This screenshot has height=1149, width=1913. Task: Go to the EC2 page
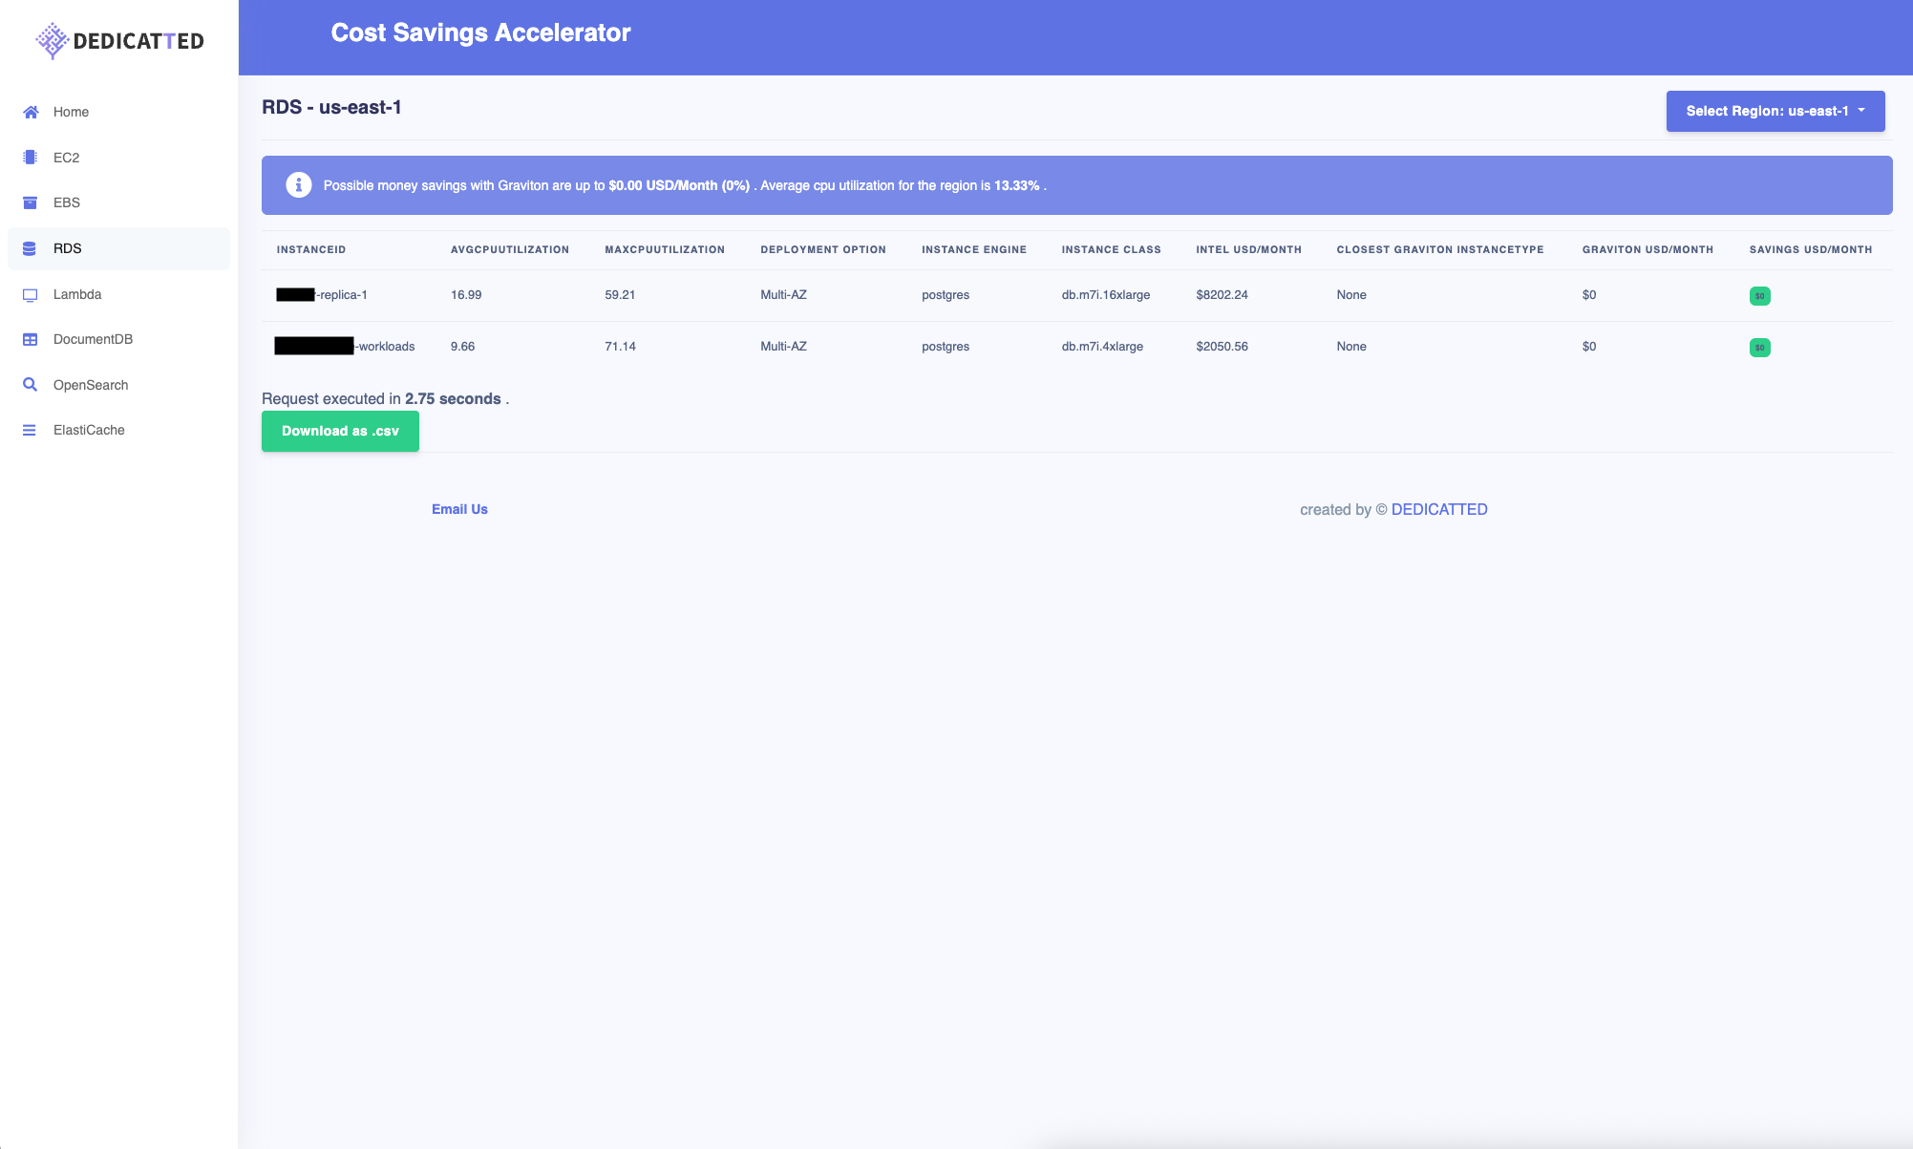click(x=118, y=158)
